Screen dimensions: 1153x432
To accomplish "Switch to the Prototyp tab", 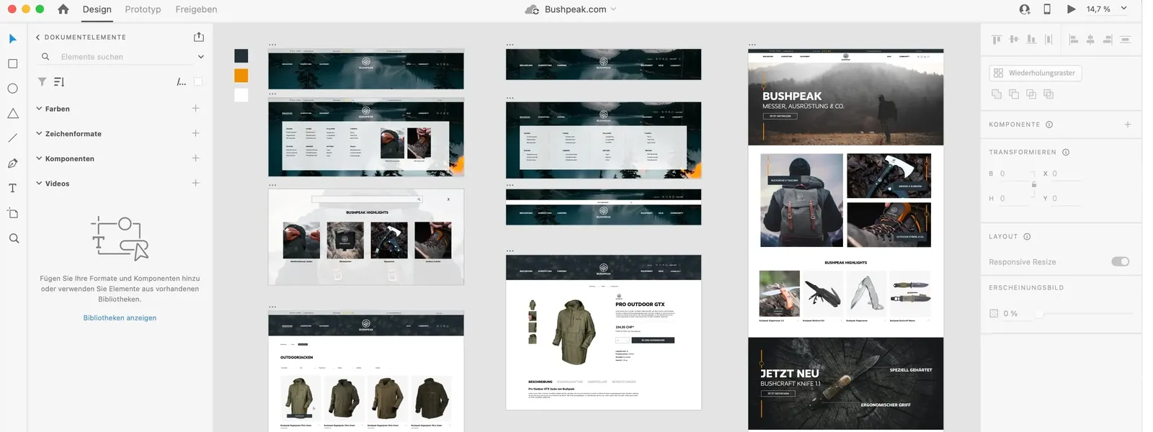I will (143, 9).
